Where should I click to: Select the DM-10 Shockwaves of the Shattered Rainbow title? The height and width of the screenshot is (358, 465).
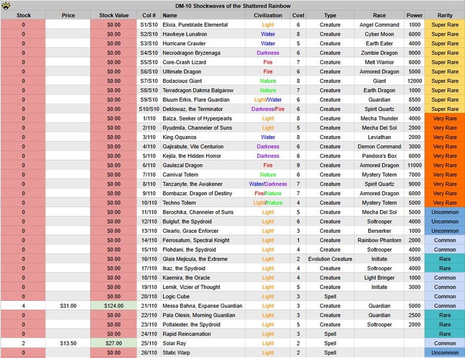click(x=233, y=6)
